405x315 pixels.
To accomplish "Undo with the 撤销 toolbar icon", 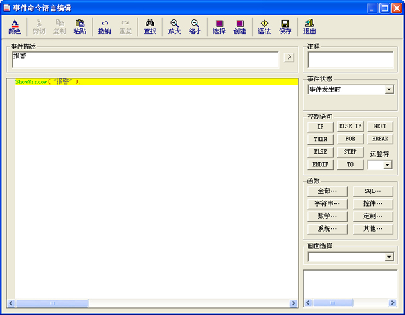I will tap(105, 27).
